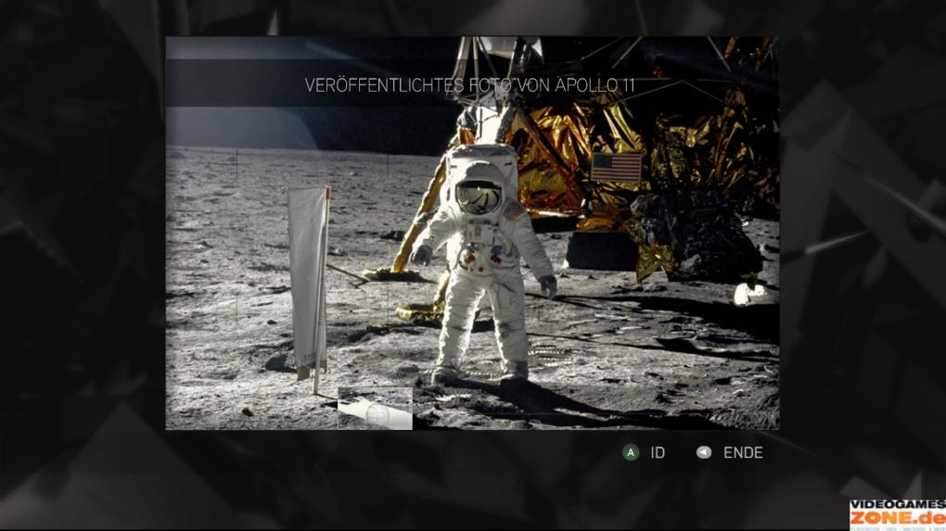Click the ID prompt label
This screenshot has height=531, width=946.
point(658,452)
